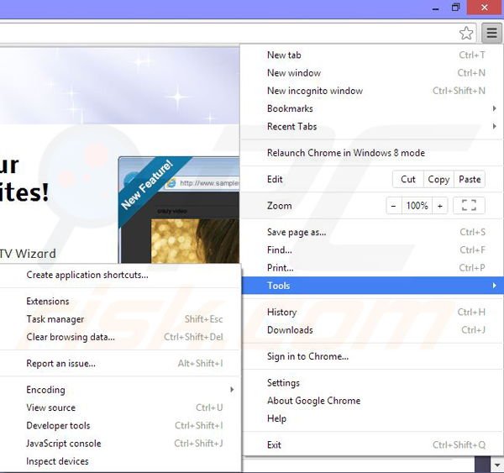Decrease zoom with the minus button
The width and height of the screenshot is (504, 473).
pyautogui.click(x=393, y=206)
